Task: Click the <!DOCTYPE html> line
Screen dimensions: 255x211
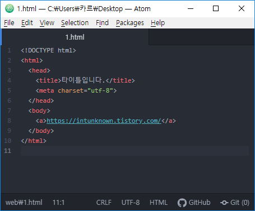Action: [48, 50]
